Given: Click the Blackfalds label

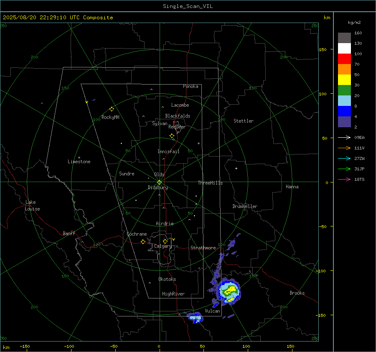Looking at the screenshot, I should point(178,116).
